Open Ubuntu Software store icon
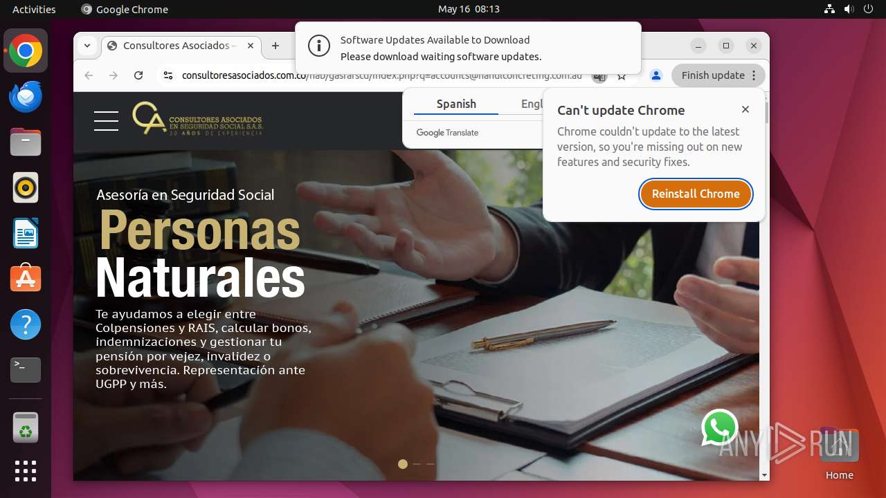The width and height of the screenshot is (886, 498). pos(26,279)
